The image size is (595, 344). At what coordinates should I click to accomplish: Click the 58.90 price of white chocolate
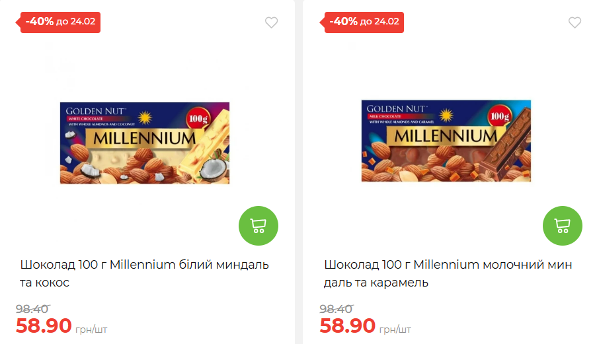pyautogui.click(x=44, y=326)
